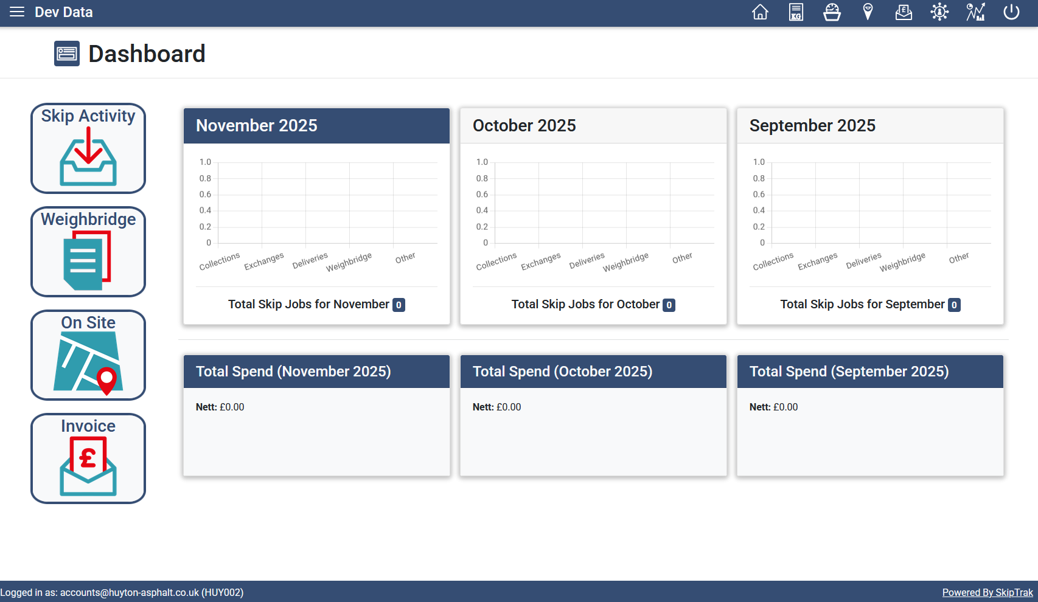Click the Dashboard page title icon
Image resolution: width=1038 pixels, height=602 pixels.
pos(67,54)
